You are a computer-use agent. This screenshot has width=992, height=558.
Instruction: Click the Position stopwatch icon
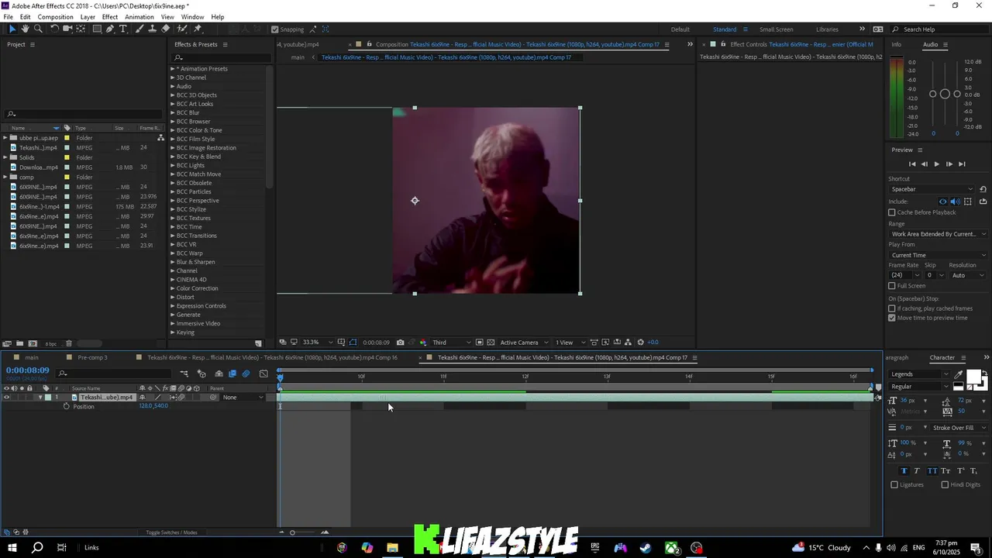click(x=66, y=406)
